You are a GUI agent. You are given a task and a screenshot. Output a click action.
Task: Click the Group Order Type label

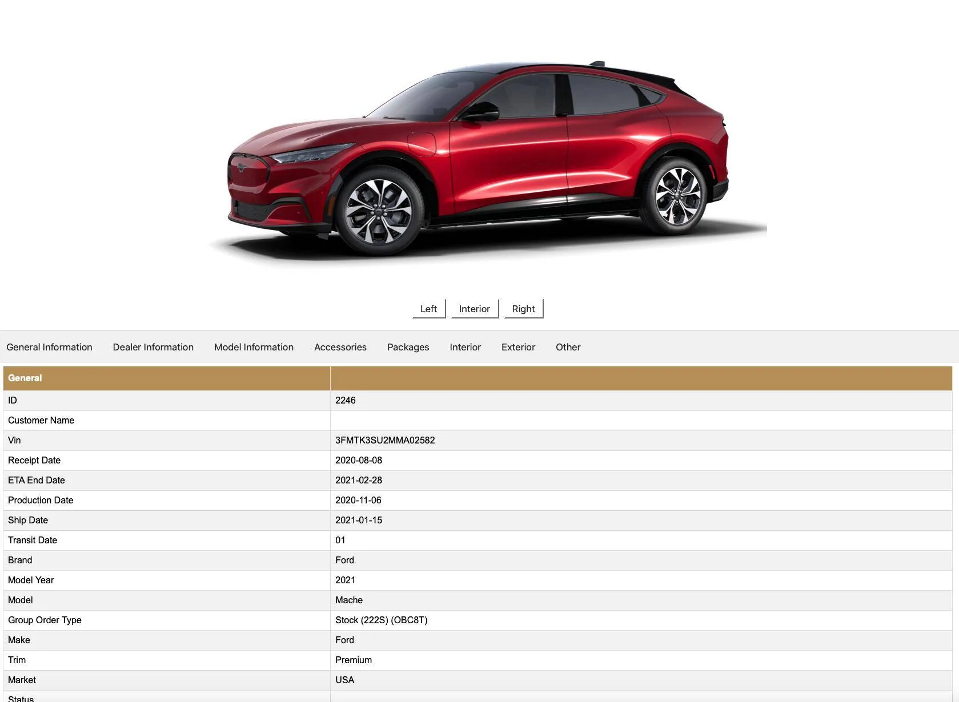click(45, 620)
